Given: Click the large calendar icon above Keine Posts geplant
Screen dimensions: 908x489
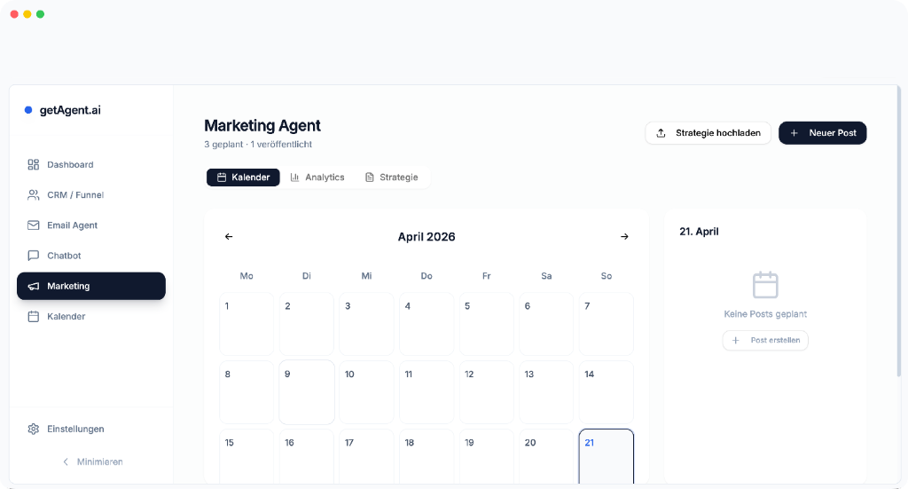Looking at the screenshot, I should coord(765,285).
